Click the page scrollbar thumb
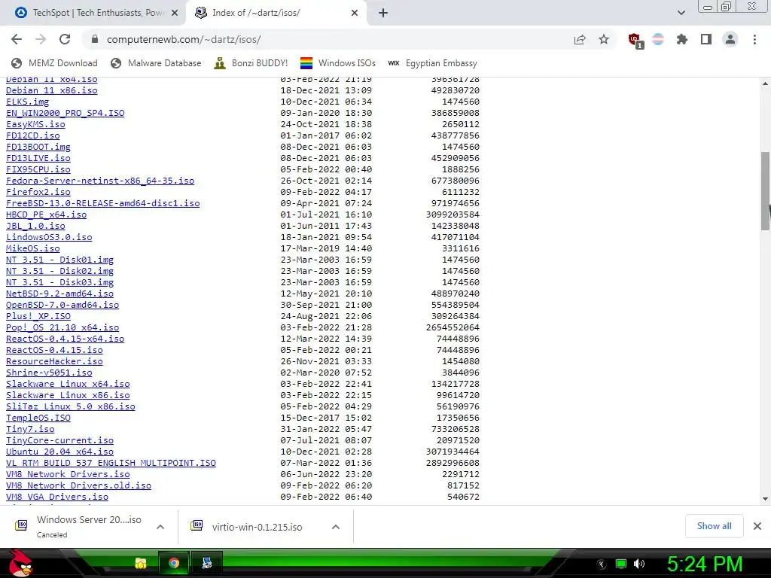The image size is (771, 578). (765, 190)
